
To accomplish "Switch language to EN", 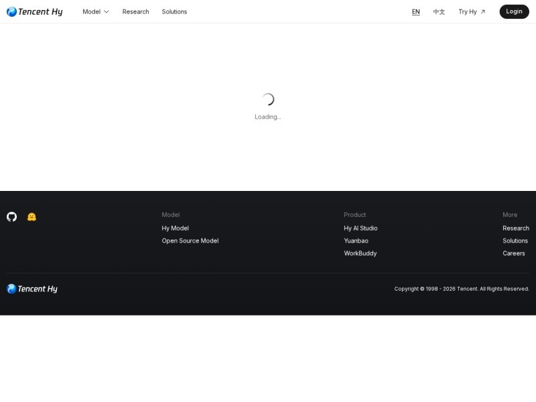I will tap(415, 11).
